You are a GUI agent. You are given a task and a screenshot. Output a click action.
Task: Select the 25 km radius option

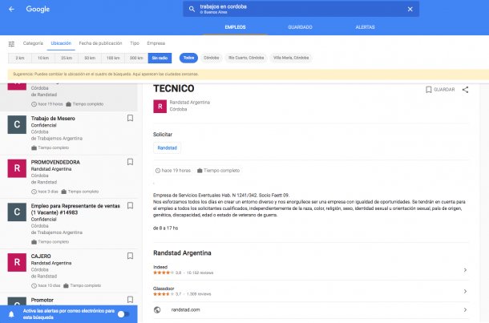click(x=67, y=58)
